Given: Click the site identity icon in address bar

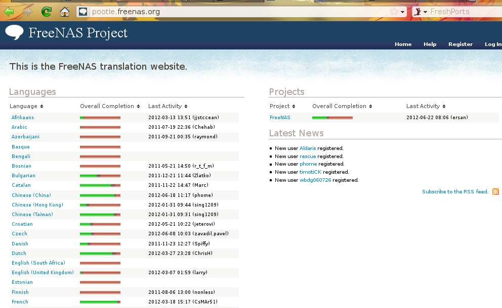Looking at the screenshot, I should [83, 12].
